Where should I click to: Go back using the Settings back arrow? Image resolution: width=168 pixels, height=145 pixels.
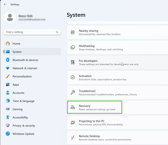click(x=5, y=4)
